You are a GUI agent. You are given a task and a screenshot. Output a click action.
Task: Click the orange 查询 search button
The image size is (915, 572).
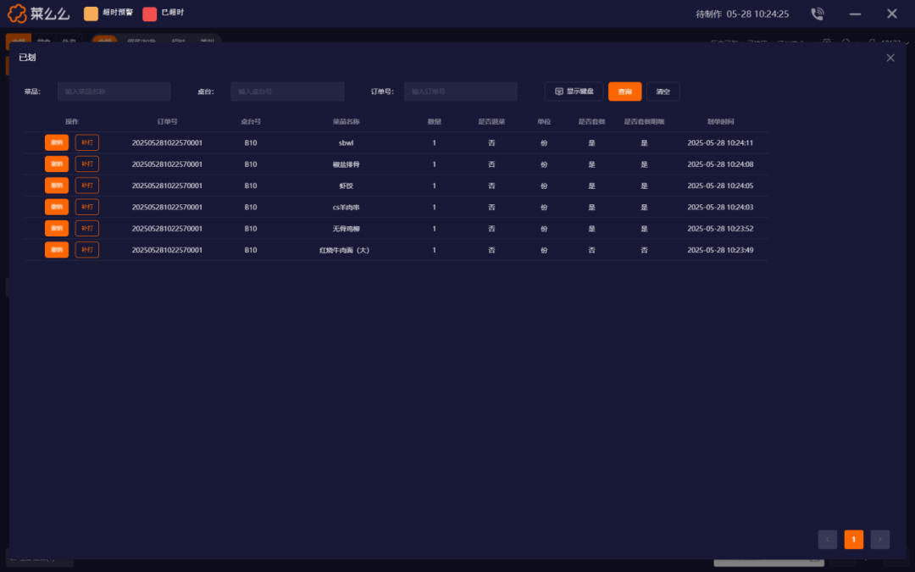coord(624,92)
